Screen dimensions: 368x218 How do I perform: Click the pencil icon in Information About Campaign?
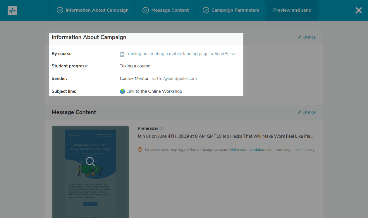click(x=299, y=37)
